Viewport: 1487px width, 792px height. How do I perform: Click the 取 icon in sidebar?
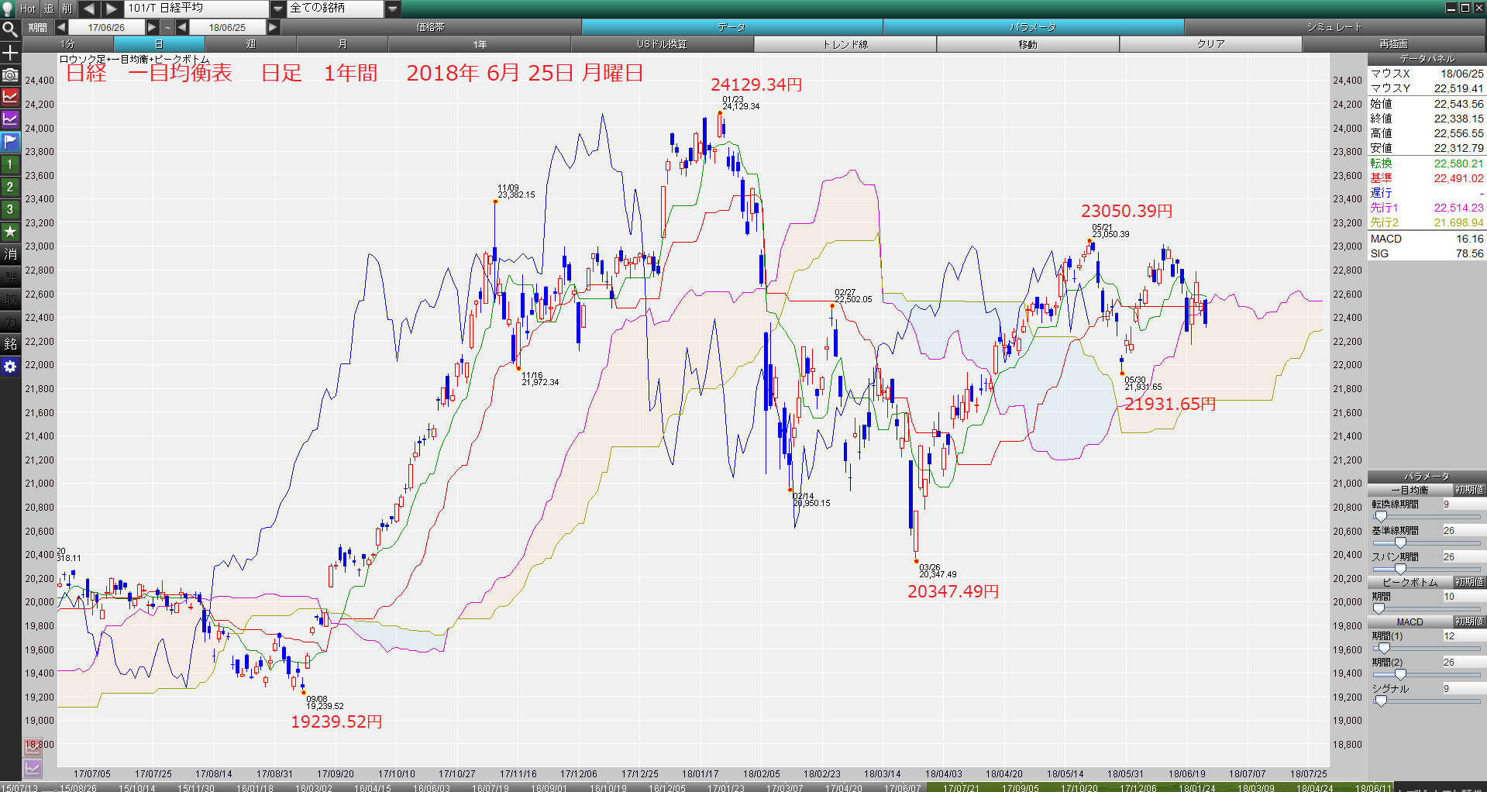tap(10, 299)
